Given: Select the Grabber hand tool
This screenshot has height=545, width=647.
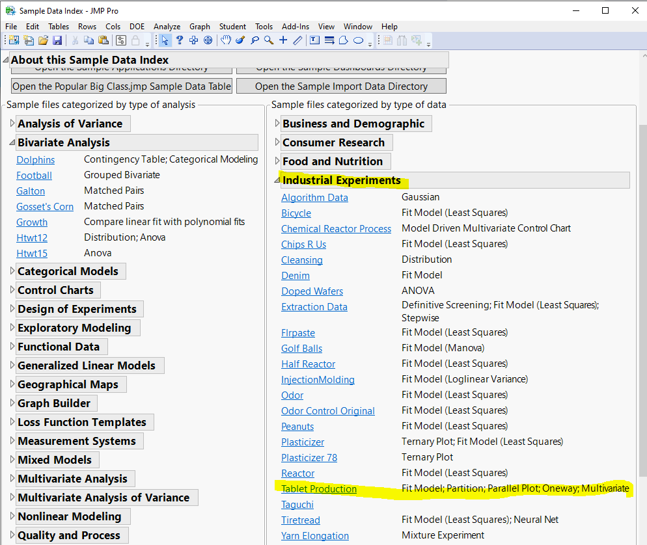Looking at the screenshot, I should [226, 40].
